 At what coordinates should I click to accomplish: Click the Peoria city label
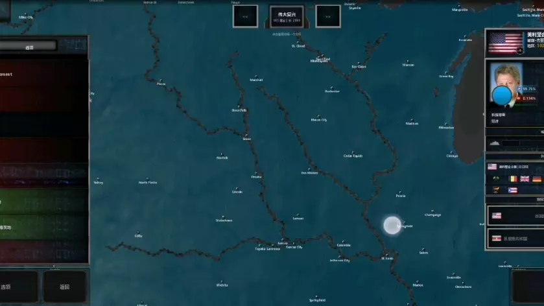tap(401, 196)
